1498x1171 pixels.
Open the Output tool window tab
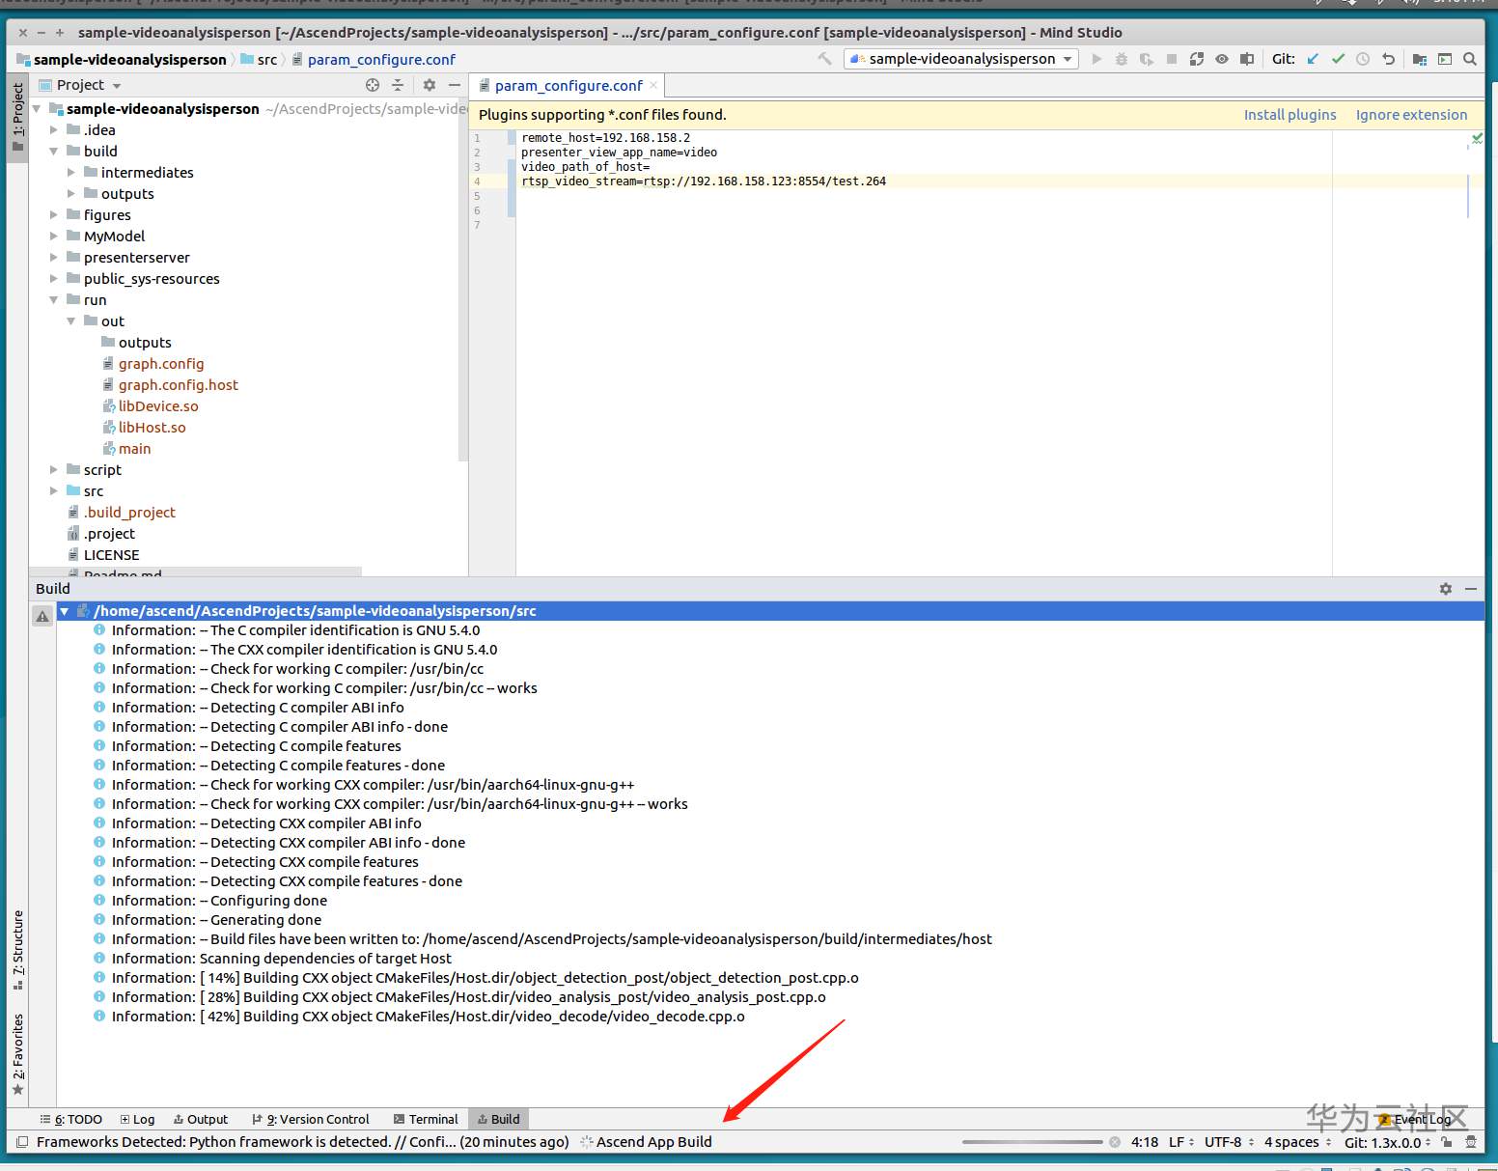click(x=201, y=1120)
